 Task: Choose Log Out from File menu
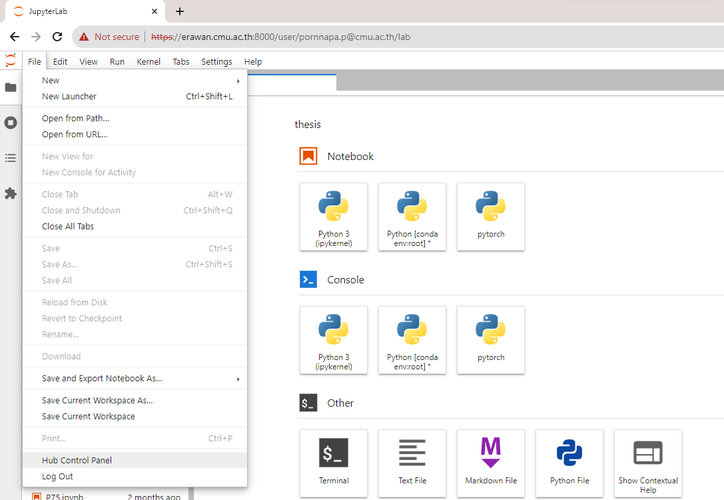click(135, 477)
